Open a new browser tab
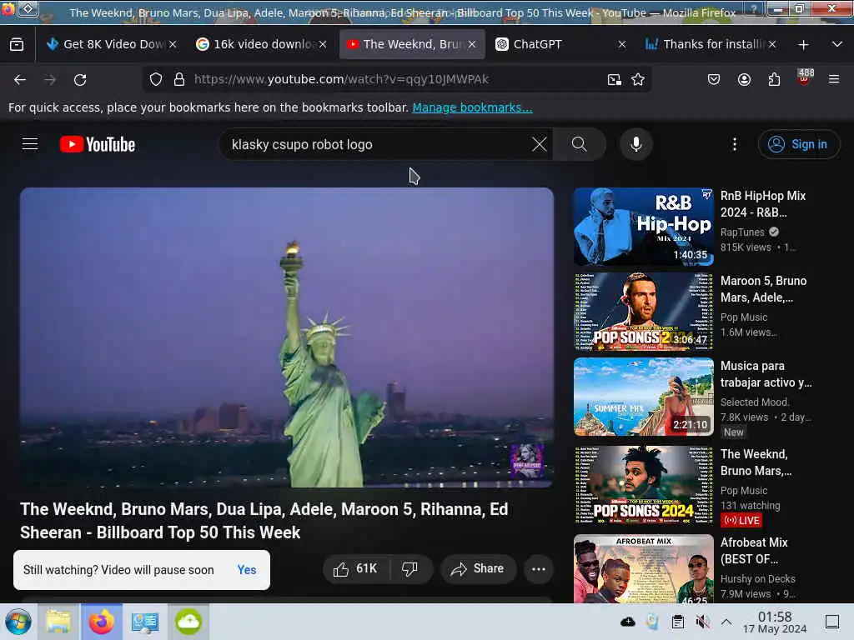The width and height of the screenshot is (854, 640). click(x=803, y=45)
